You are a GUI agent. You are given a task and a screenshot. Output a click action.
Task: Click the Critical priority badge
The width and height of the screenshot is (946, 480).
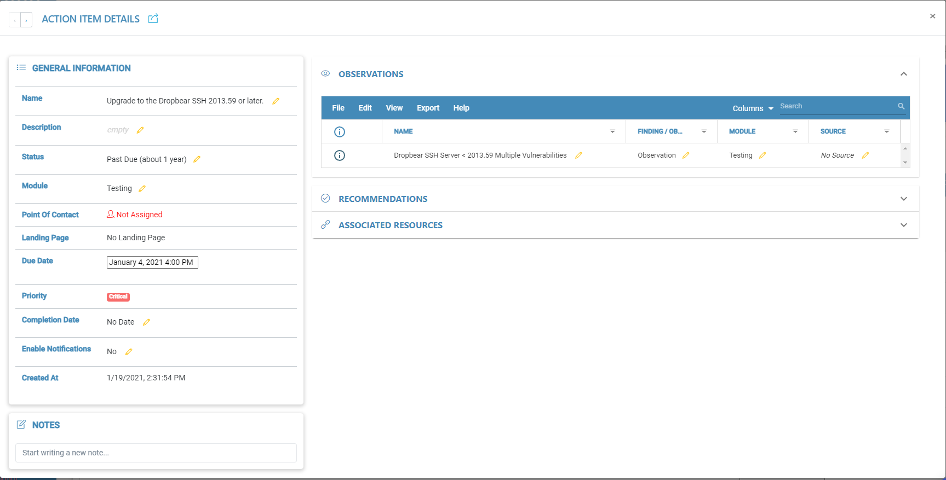[x=118, y=297]
